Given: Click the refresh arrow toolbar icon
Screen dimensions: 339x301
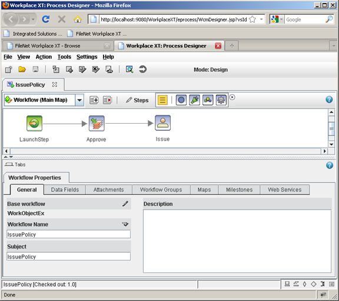Looking at the screenshot, I should [x=142, y=70].
